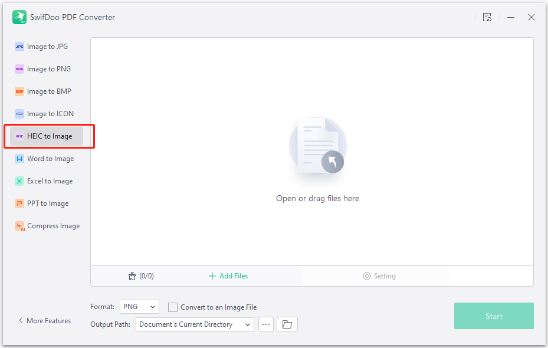The image size is (548, 348).
Task: Click the BMP icon beside Image to BMP
Action: coord(19,91)
